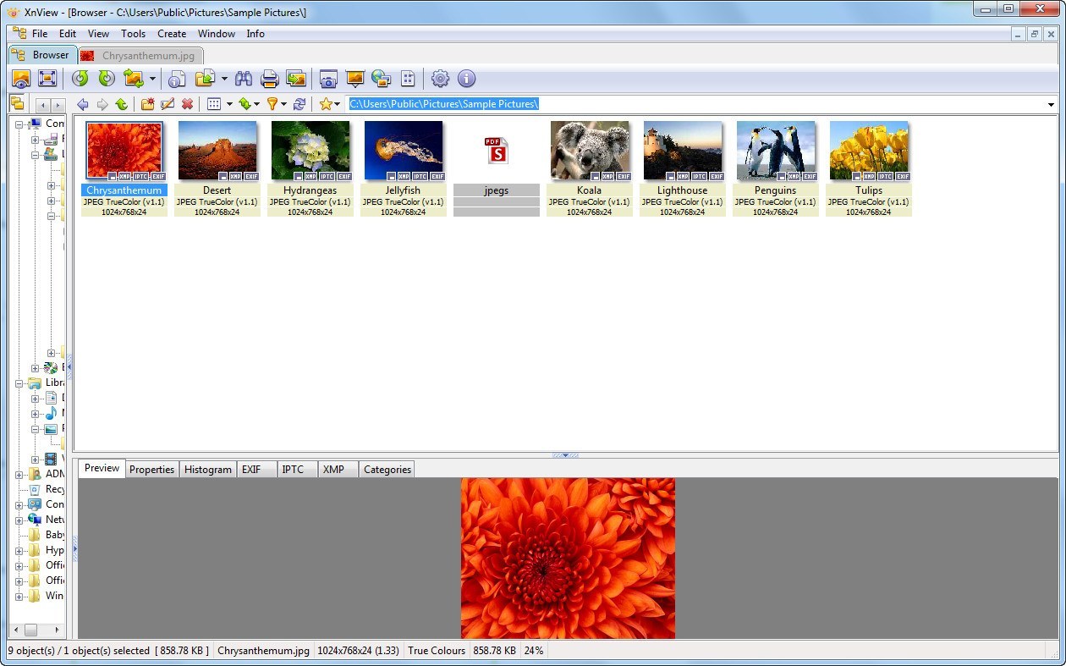Start a slideshow

click(354, 78)
